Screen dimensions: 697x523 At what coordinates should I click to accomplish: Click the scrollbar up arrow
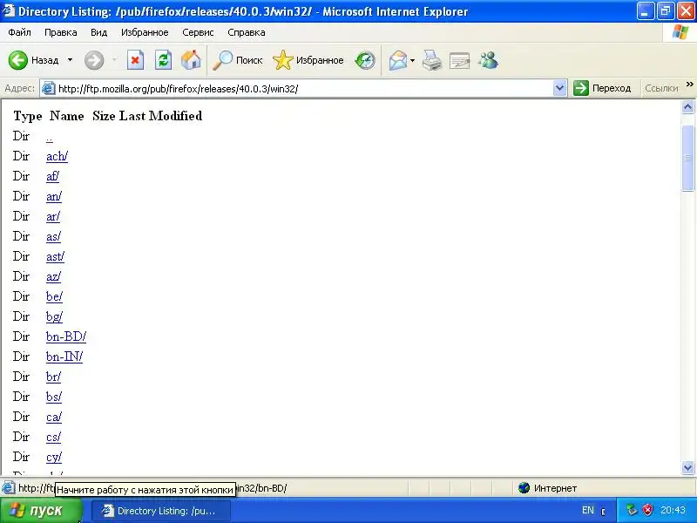pyautogui.click(x=687, y=106)
